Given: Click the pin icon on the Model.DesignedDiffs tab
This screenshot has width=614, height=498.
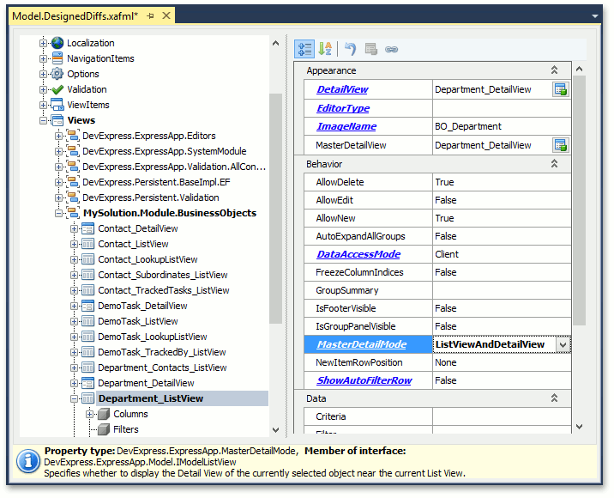Looking at the screenshot, I should (150, 16).
